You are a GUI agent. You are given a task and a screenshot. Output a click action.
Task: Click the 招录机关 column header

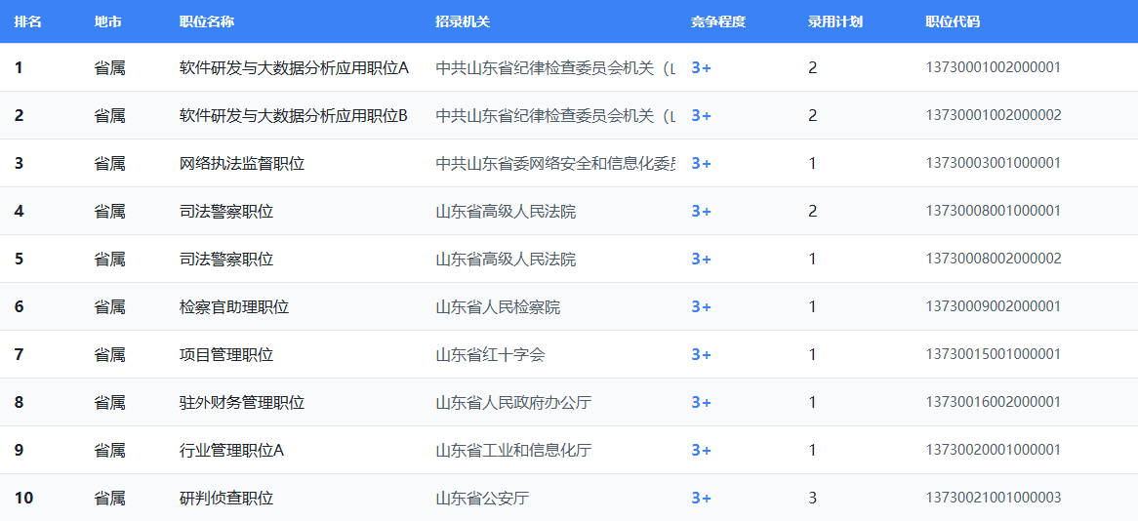click(463, 21)
